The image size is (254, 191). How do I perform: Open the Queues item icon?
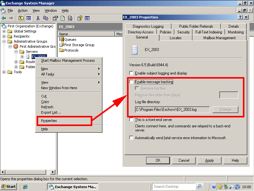tap(61, 39)
